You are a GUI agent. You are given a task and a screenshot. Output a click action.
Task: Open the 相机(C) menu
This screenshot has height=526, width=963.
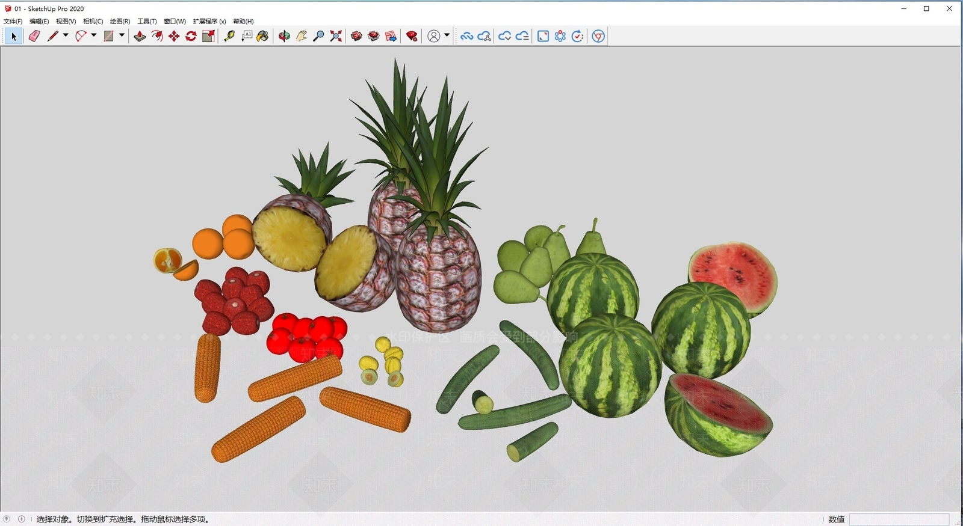click(x=93, y=21)
